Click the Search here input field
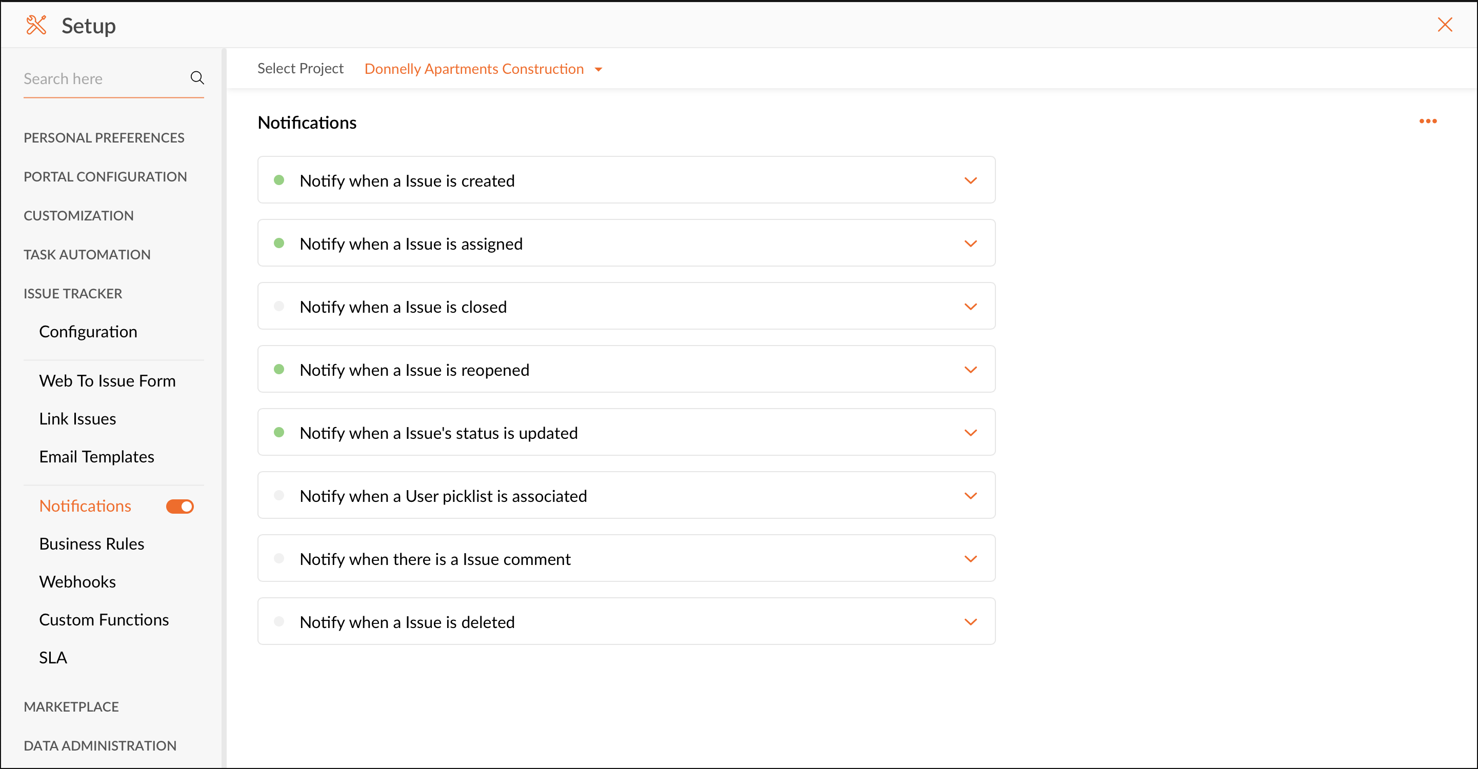Image resolution: width=1478 pixels, height=769 pixels. point(103,78)
